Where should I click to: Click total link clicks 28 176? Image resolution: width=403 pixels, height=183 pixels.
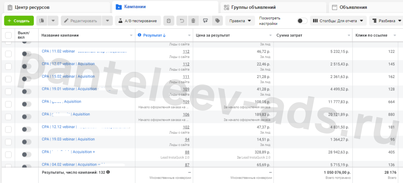click(x=390, y=172)
